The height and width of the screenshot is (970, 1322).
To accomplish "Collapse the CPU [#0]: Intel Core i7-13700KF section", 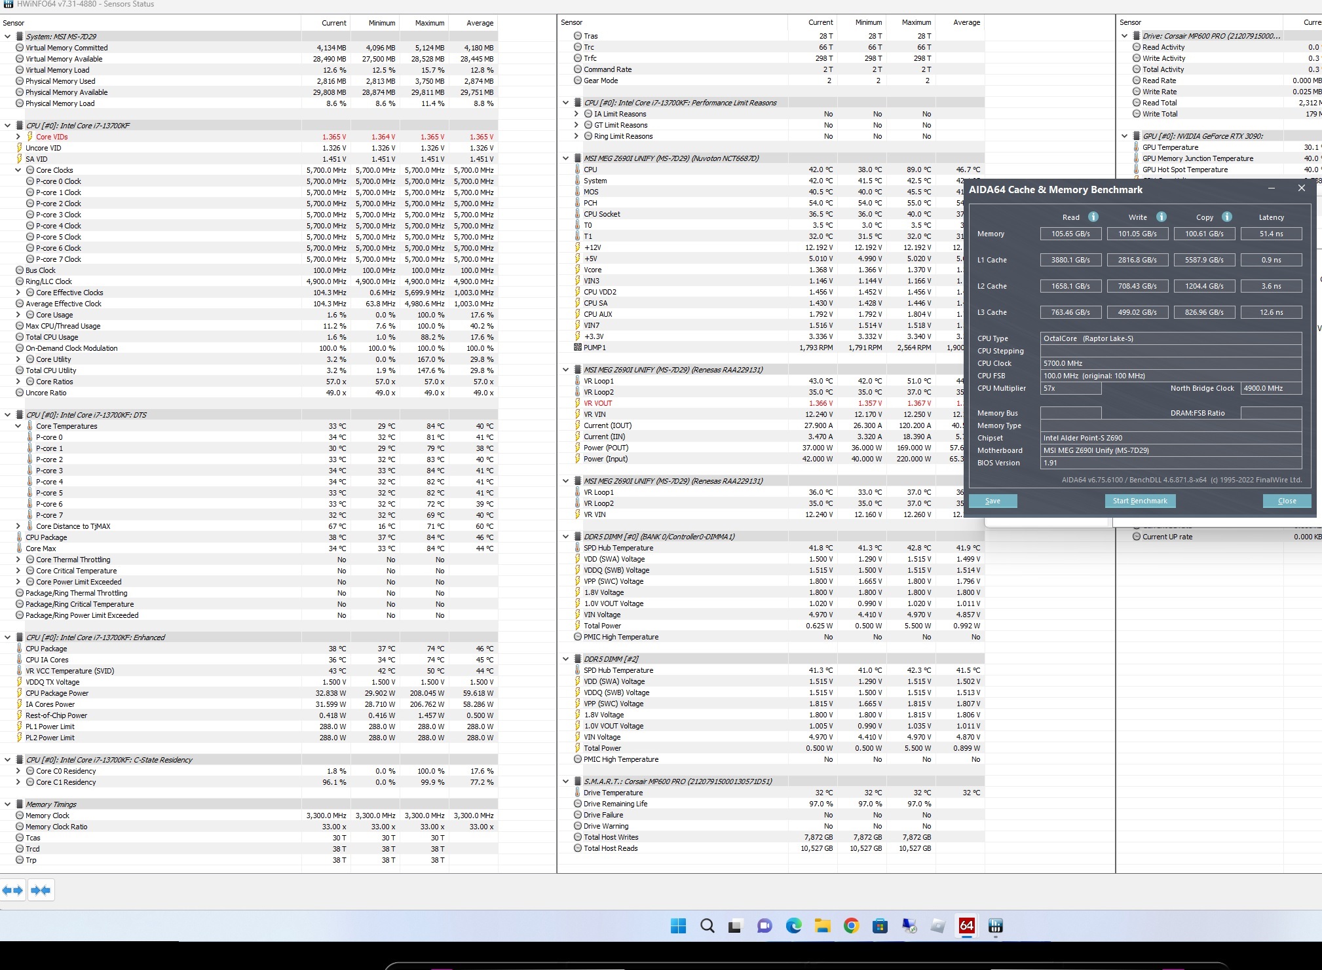I will 7,126.
